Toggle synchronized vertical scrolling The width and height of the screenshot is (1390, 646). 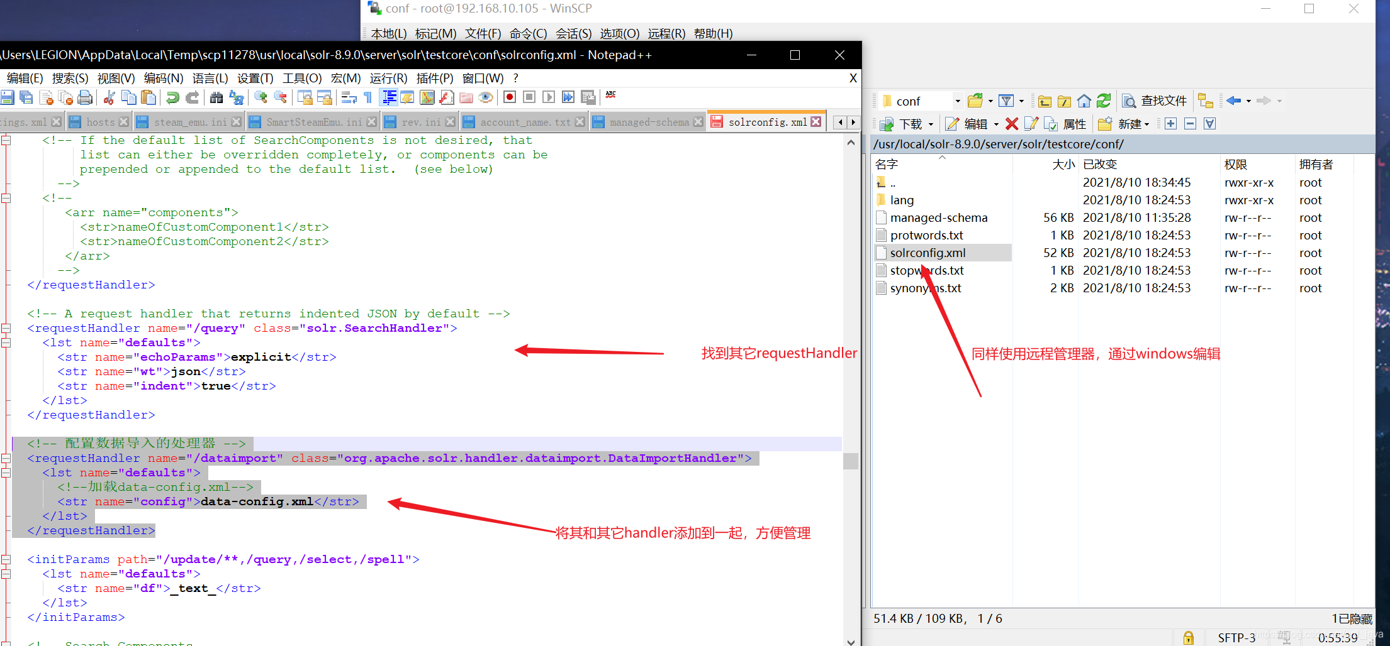[x=305, y=97]
